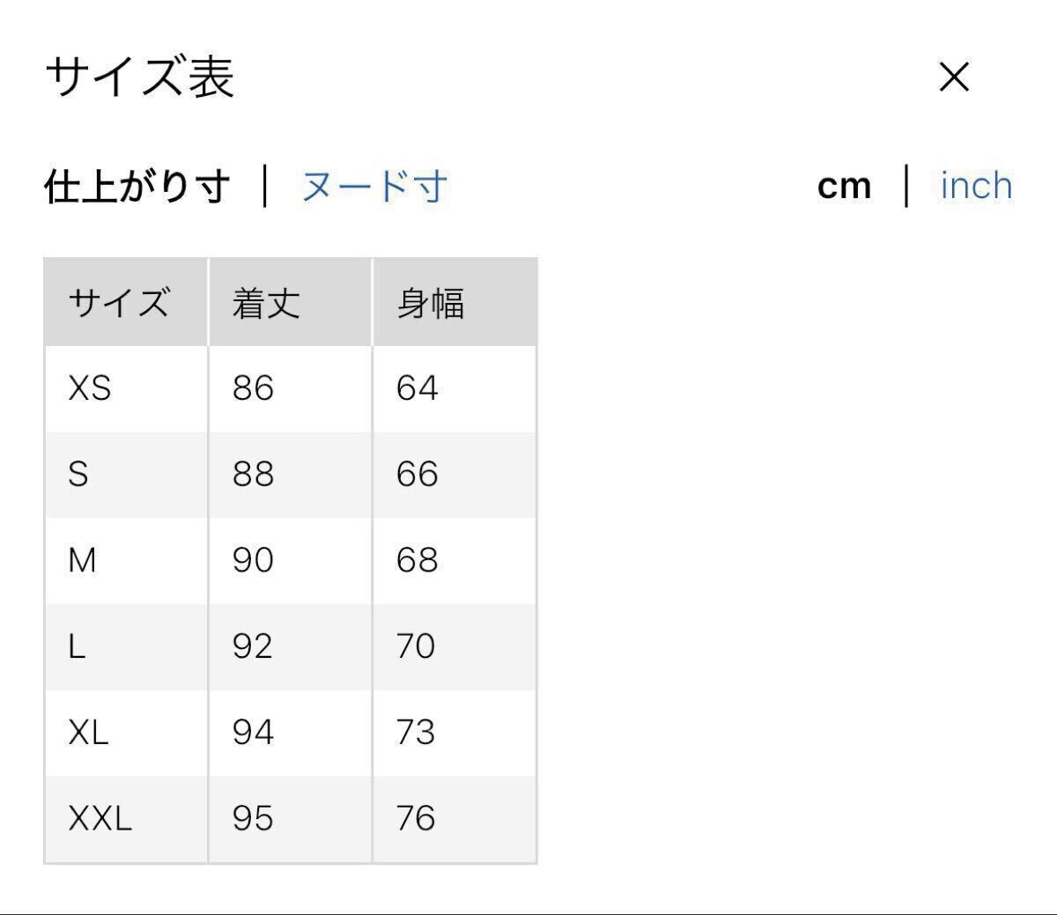Select the S size row label
This screenshot has width=1057, height=915.
[x=78, y=475]
